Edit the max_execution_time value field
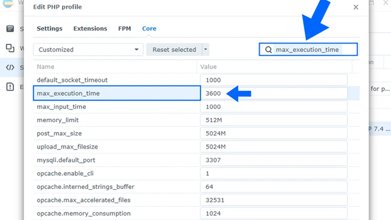The width and height of the screenshot is (391, 220). point(274,93)
